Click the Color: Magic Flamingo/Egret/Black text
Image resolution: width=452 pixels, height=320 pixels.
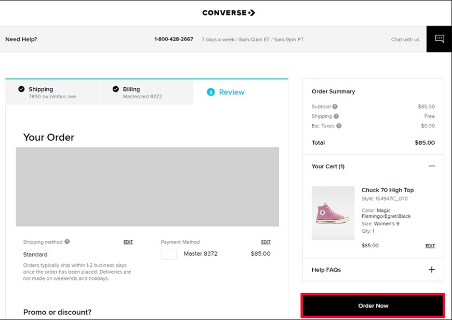click(386, 214)
